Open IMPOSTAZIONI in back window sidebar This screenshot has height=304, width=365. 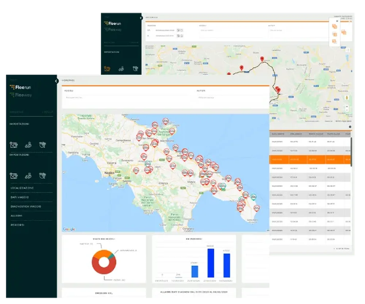coord(111,52)
